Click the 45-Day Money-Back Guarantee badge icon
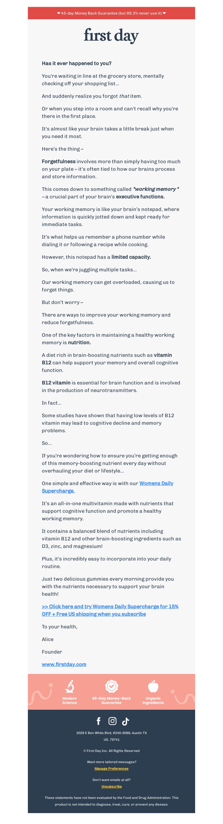Image resolution: width=223 pixels, height=824 pixels. (111, 686)
